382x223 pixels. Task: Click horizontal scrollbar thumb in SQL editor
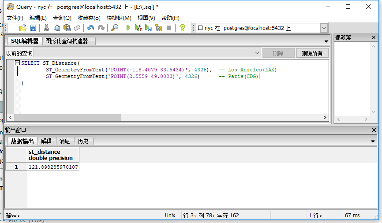point(67,117)
